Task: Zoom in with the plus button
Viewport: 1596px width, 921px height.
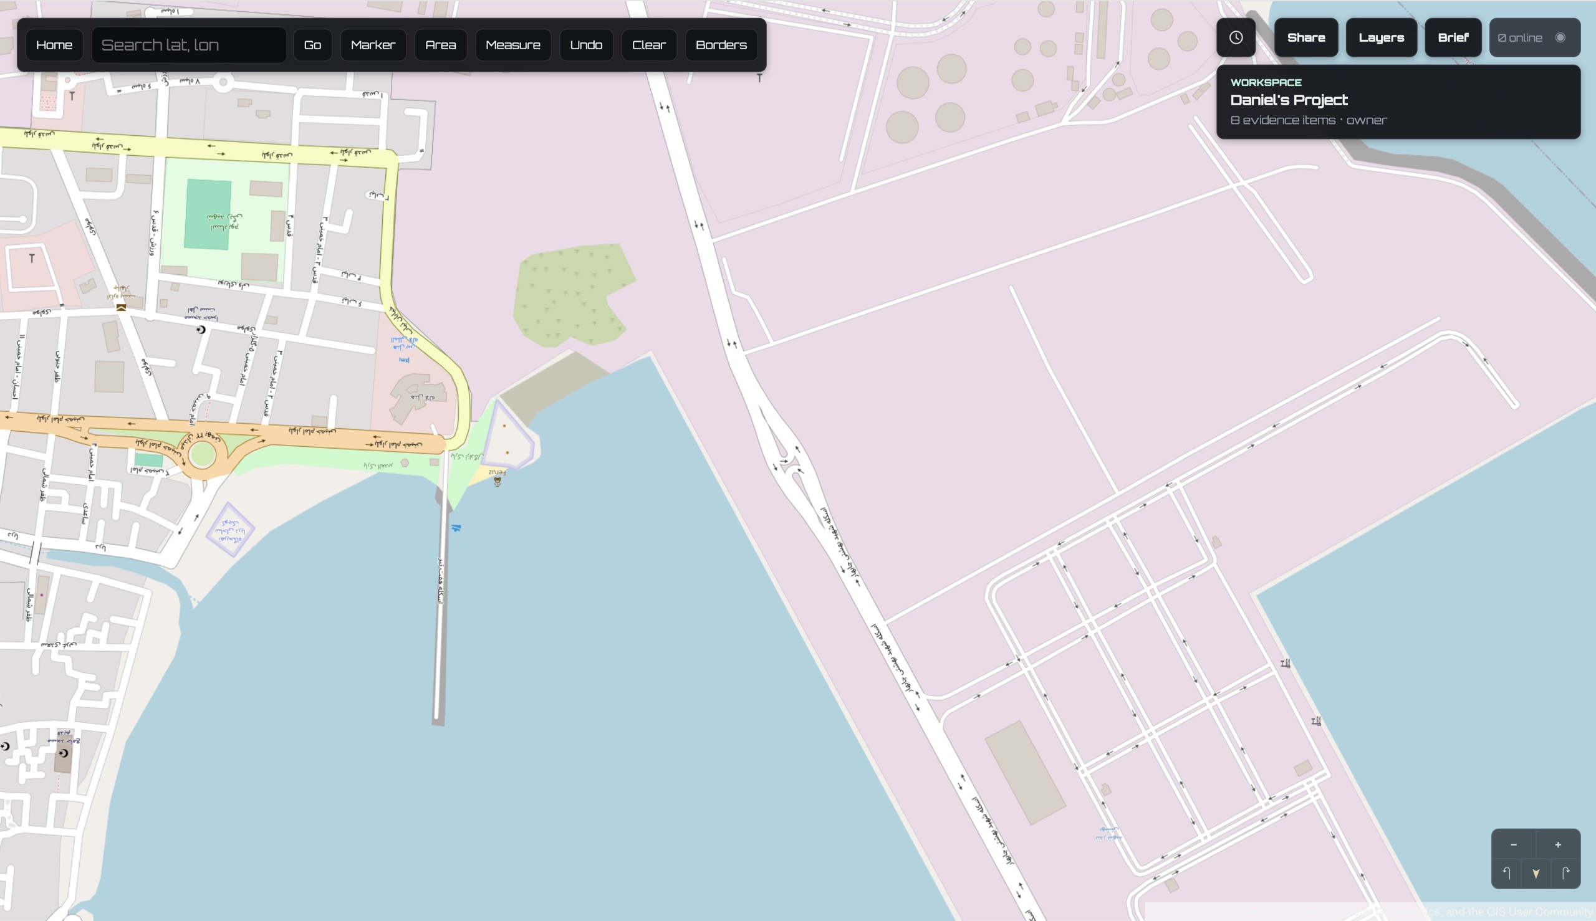Action: 1558,844
